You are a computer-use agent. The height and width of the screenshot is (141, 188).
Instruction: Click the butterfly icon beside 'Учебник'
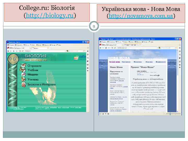(x=23, y=70)
